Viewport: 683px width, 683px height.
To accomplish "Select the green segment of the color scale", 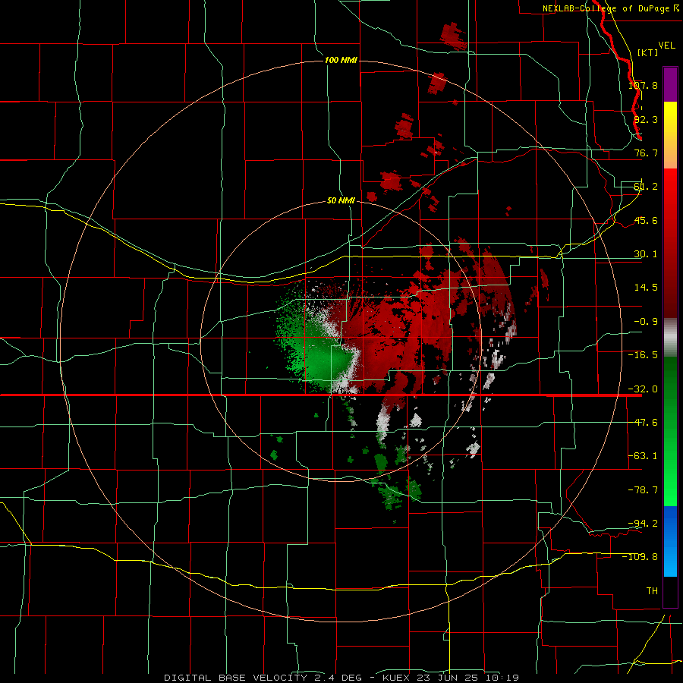I will point(670,431).
